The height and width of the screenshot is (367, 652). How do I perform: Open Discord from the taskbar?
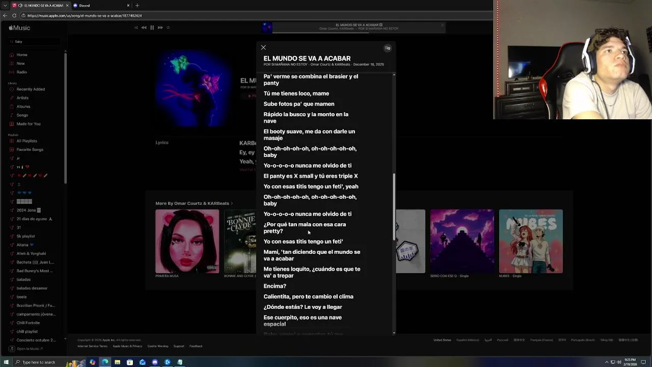(155, 362)
